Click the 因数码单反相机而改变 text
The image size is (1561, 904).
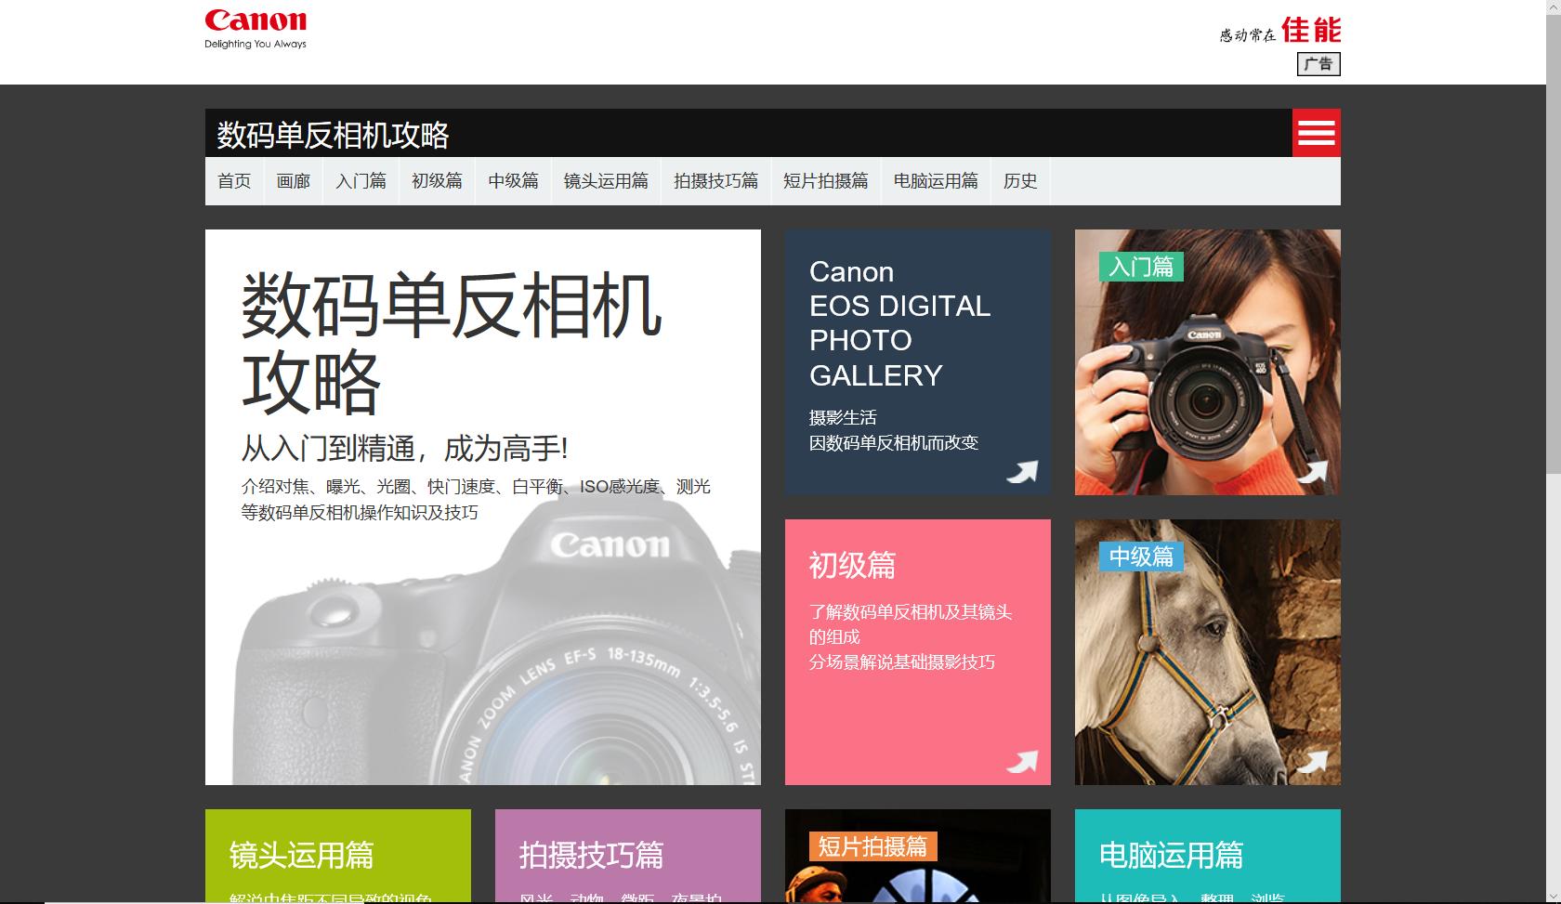click(894, 443)
